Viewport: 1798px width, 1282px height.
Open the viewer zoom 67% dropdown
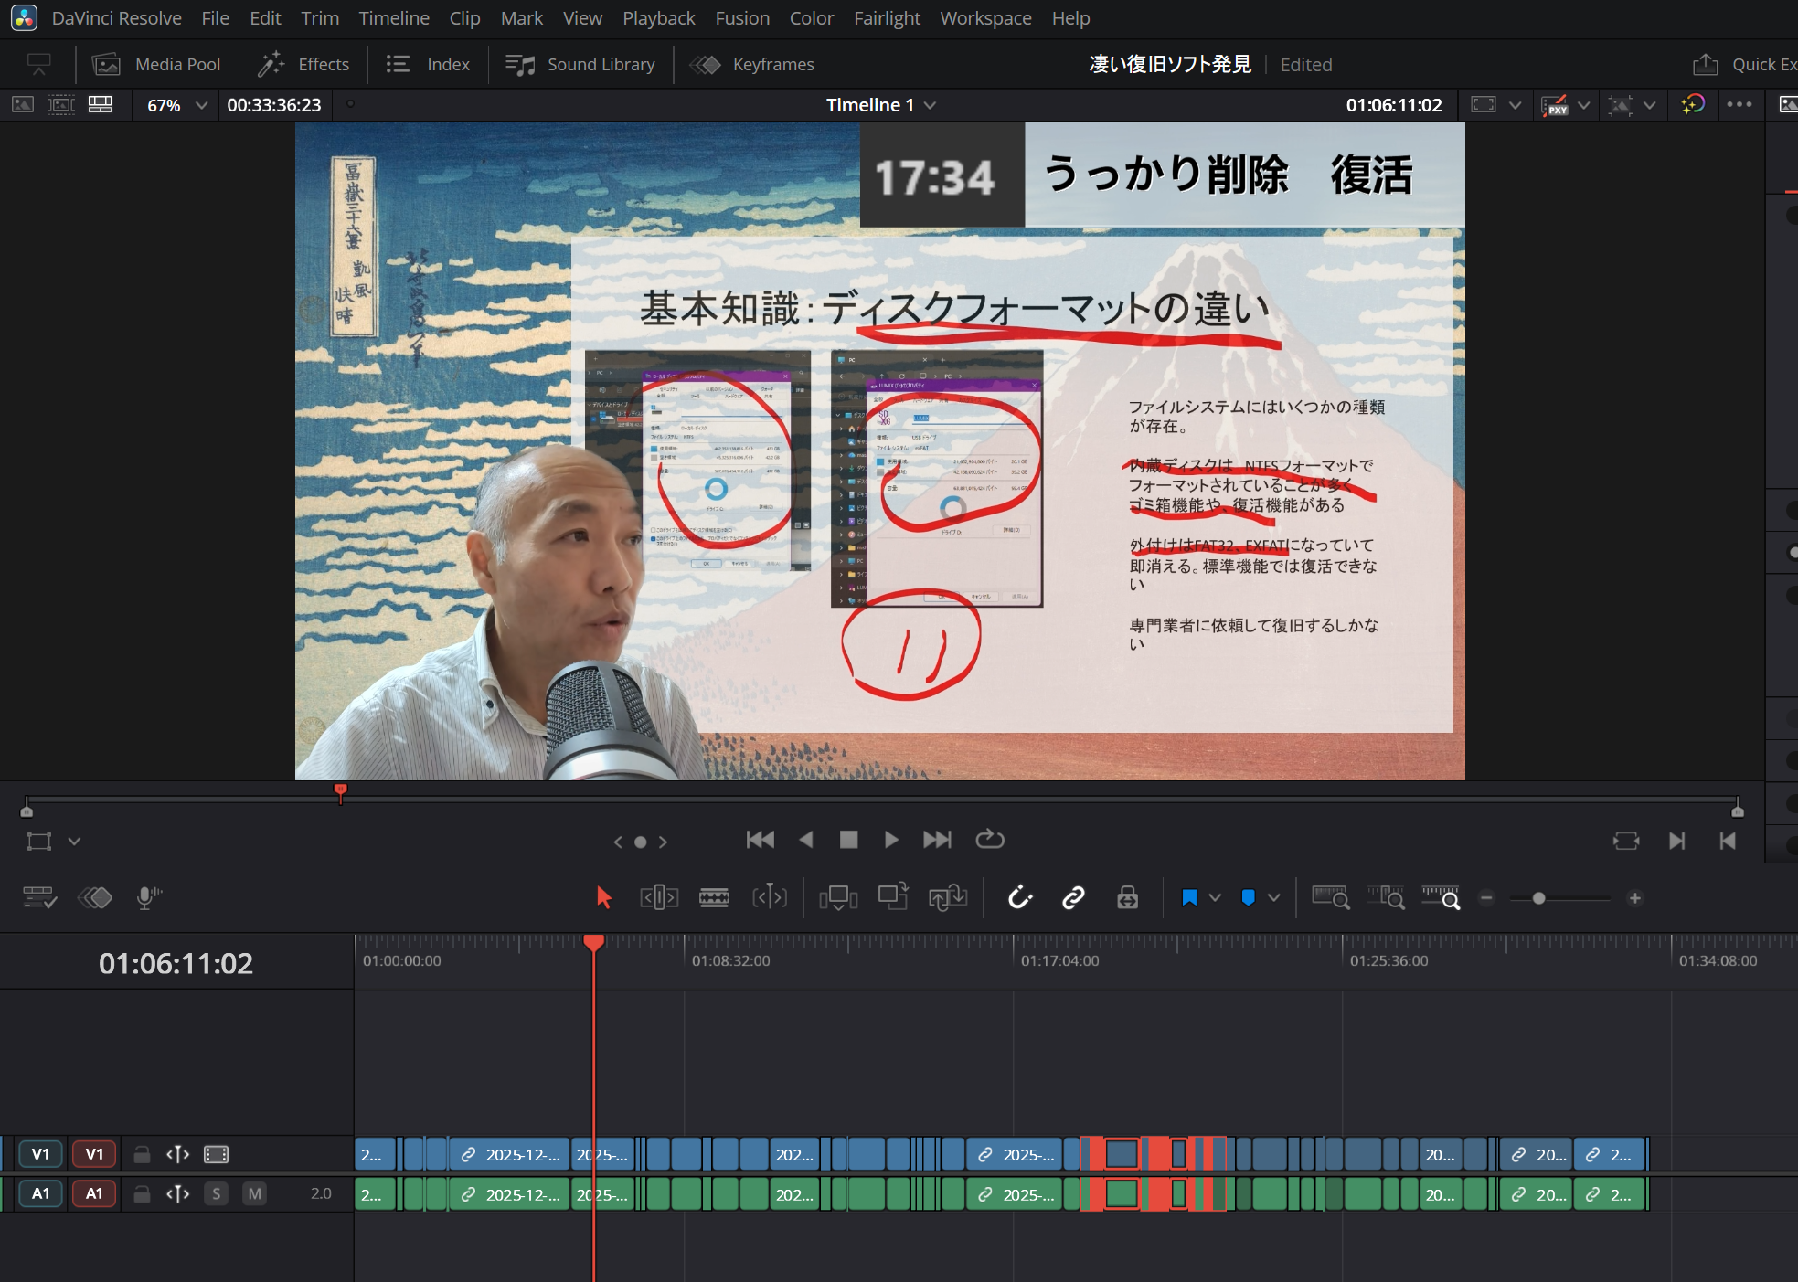201,105
